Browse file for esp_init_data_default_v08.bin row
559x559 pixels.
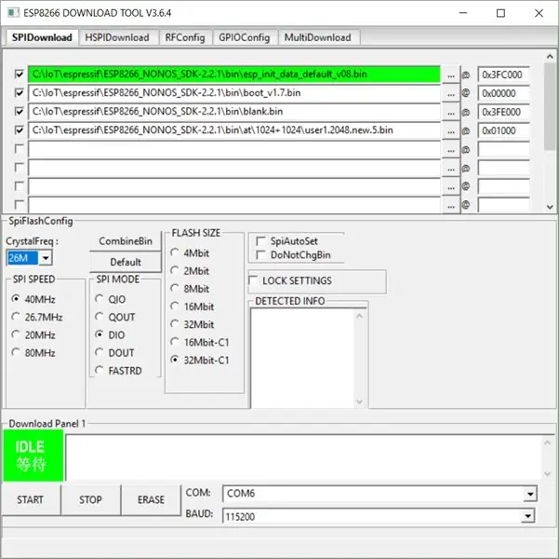coord(451,75)
